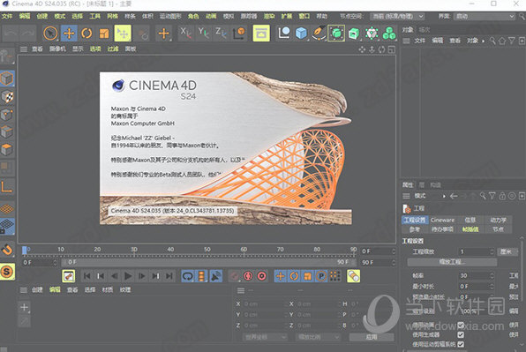Click the Make Editable cube icon
The width and height of the screenshot is (526, 352).
click(x=7, y=56)
